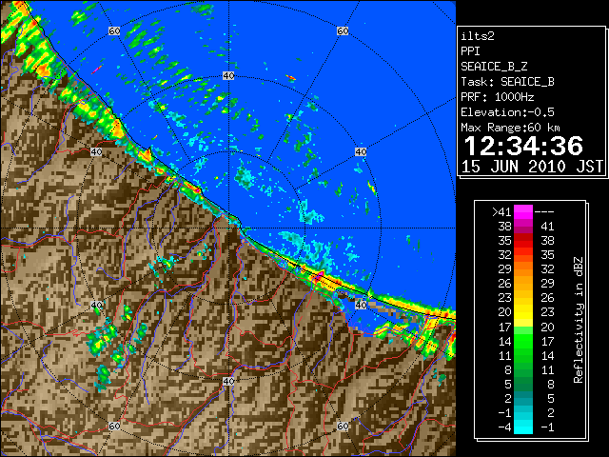Click the 'Reflectivity in dBZ' legend title

click(579, 320)
